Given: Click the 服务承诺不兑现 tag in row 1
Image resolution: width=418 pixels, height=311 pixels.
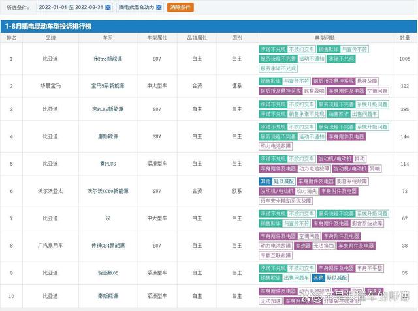Looking at the screenshot, I should point(278,68).
